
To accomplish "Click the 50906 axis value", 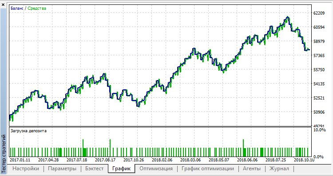I will click(x=319, y=112).
